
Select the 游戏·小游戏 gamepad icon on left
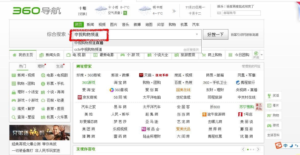click(x=14, y=100)
